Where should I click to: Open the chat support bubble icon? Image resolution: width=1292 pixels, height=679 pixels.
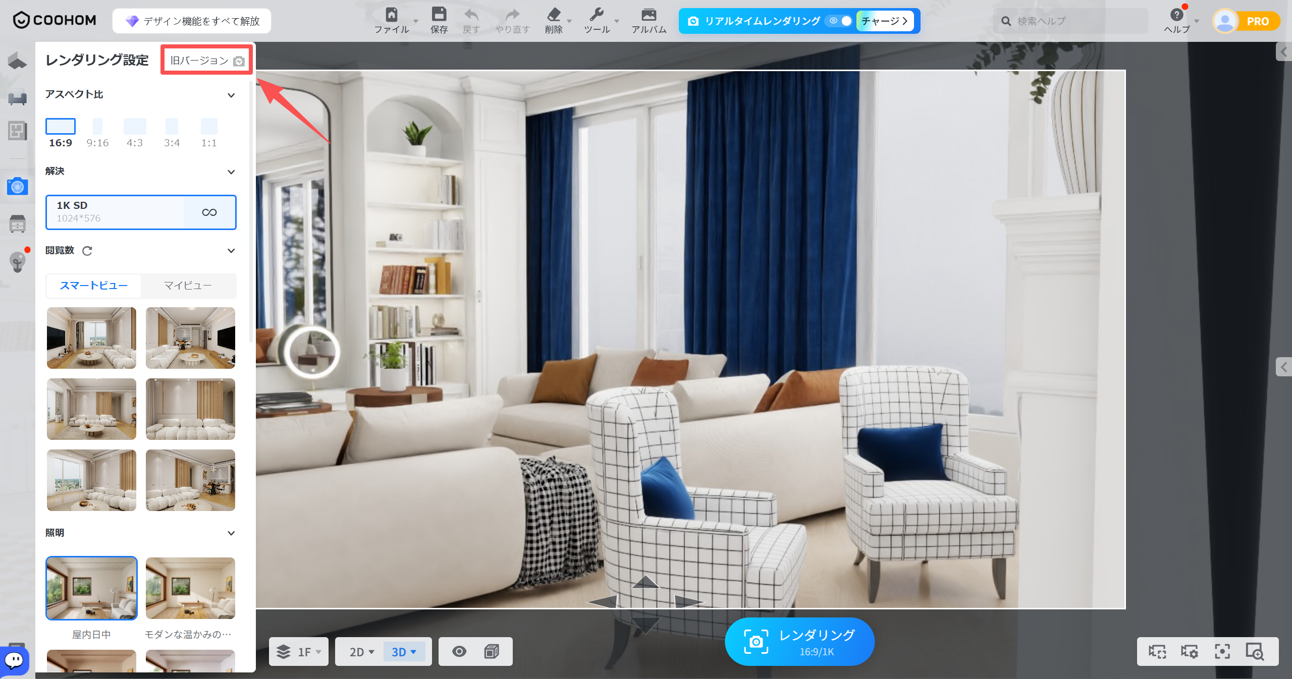[x=14, y=659]
